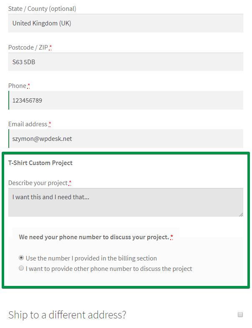This screenshot has width=252, height=328.
Task: Select 'Use the number I provided' radio button
Action: (21, 258)
